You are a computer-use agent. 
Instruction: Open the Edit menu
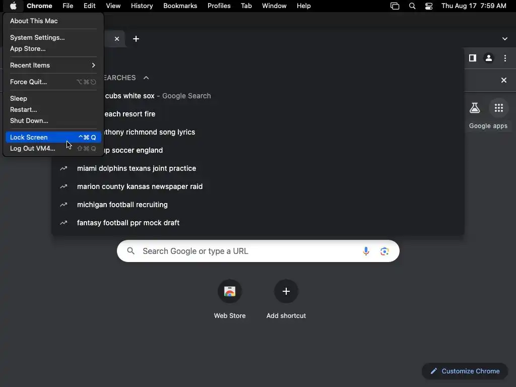point(89,6)
